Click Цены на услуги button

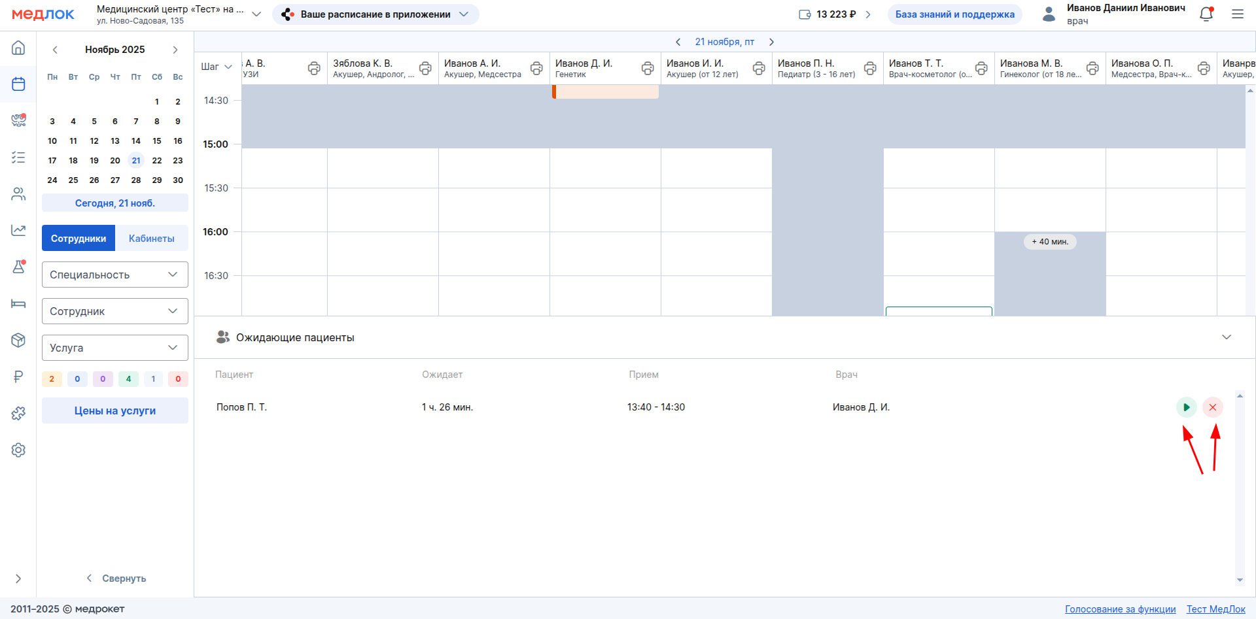pos(114,410)
